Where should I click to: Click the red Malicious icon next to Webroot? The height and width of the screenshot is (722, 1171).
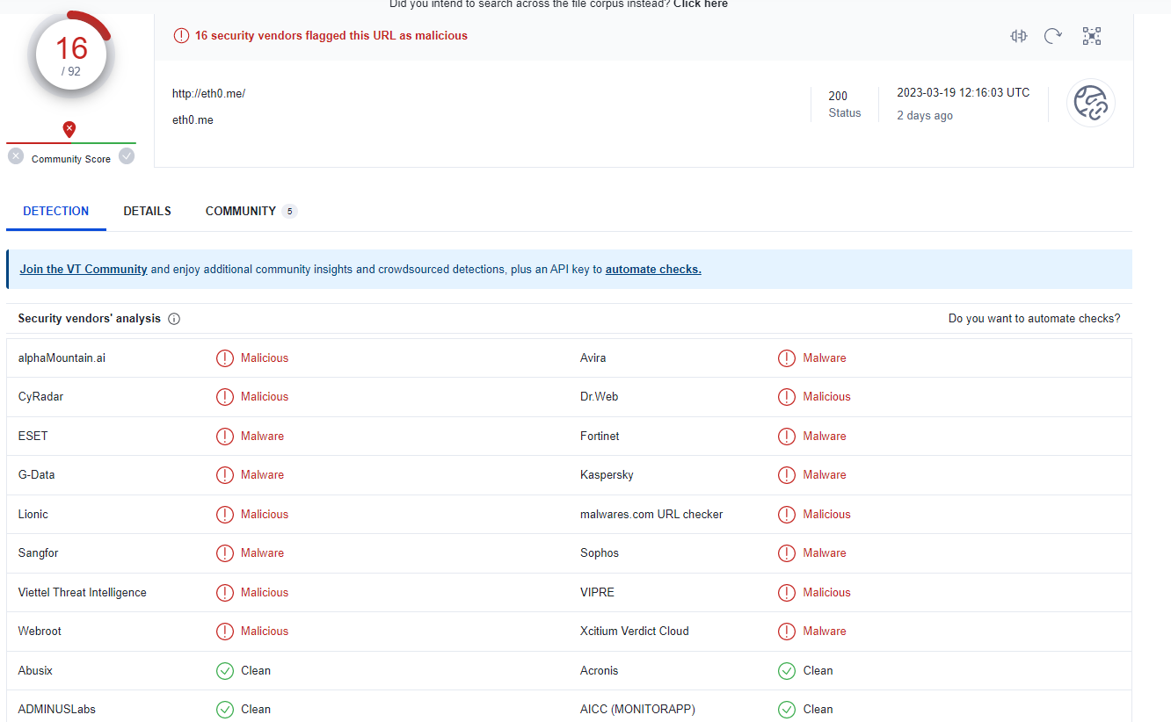226,631
